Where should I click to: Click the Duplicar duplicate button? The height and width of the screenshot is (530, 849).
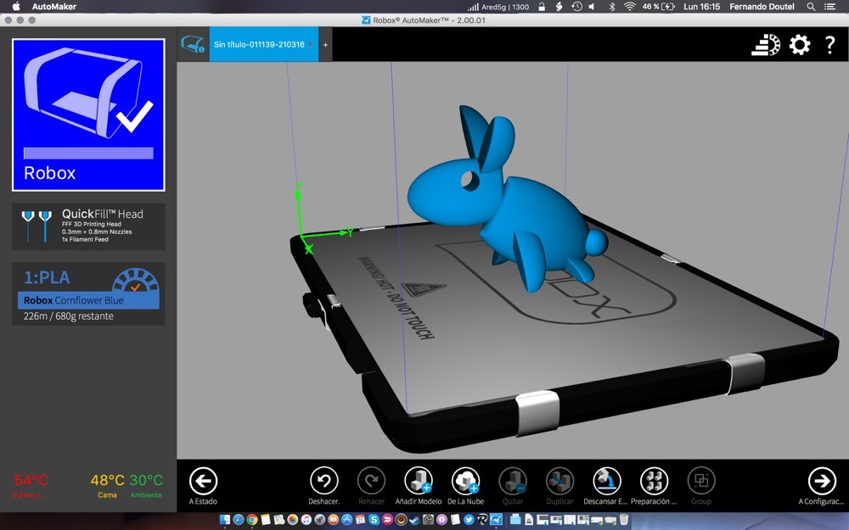pyautogui.click(x=559, y=481)
